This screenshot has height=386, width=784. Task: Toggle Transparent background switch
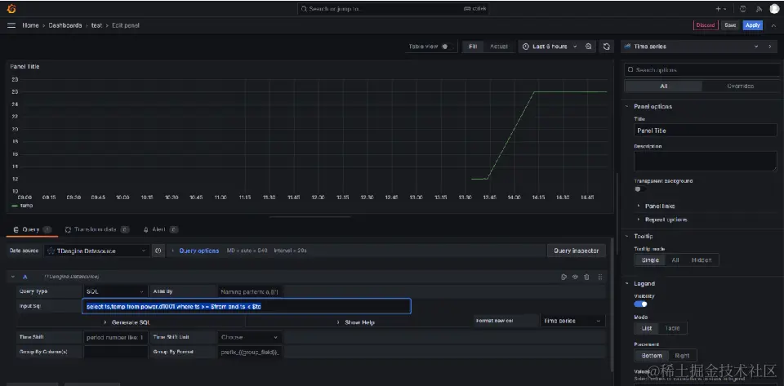click(639, 189)
